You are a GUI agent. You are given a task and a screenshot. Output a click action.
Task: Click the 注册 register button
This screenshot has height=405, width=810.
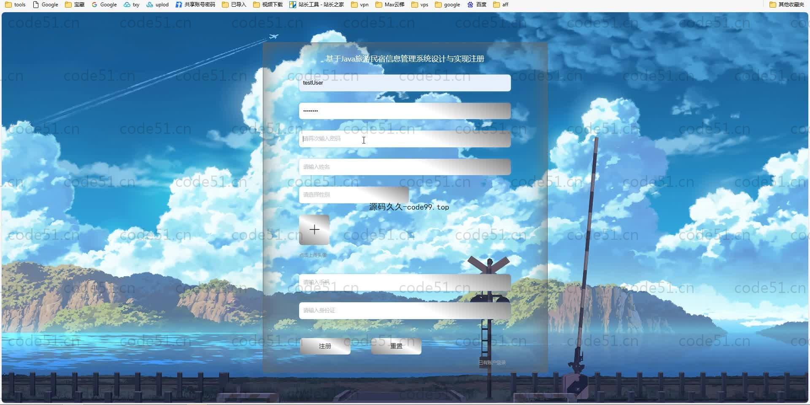[325, 346]
